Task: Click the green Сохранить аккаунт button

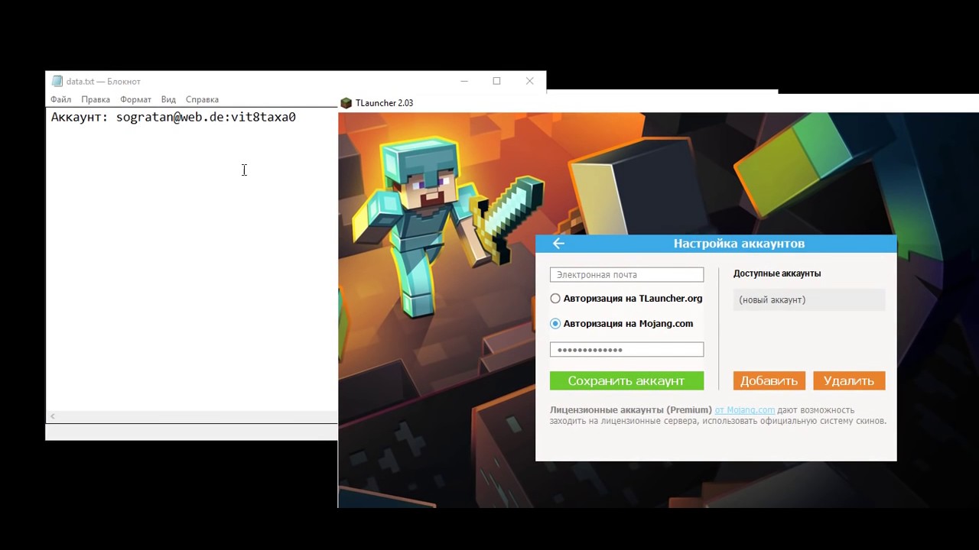Action: tap(626, 380)
